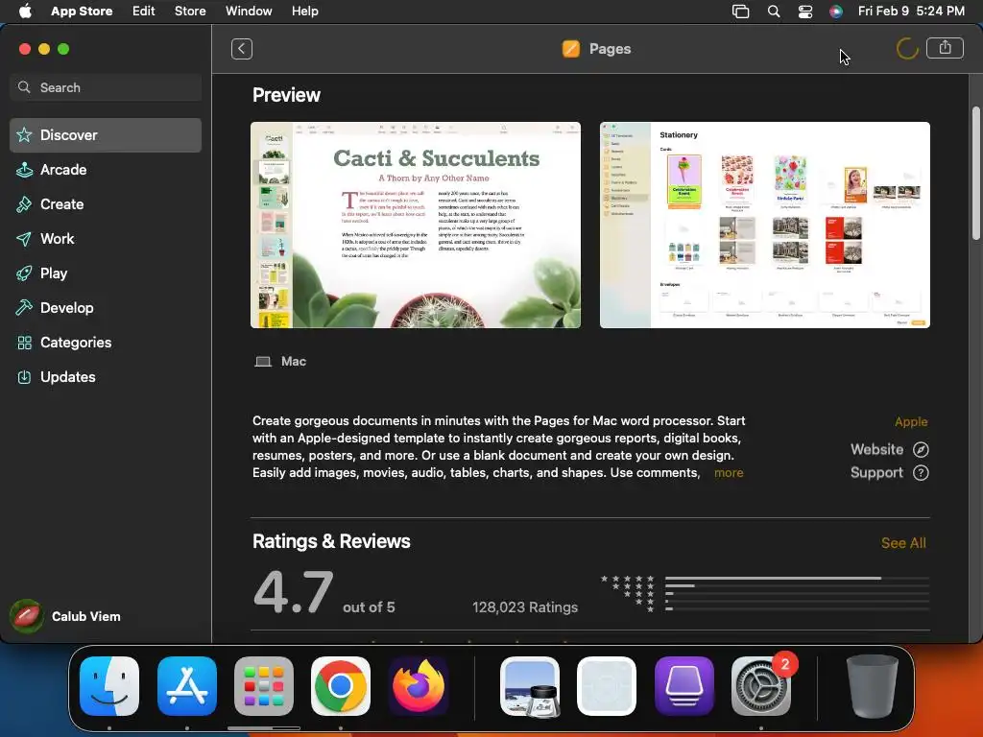Open the Stationery templates preview screenshot

coord(765,225)
